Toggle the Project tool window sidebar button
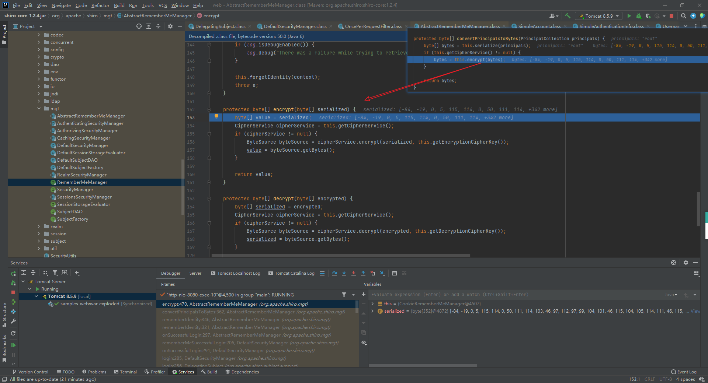 [4, 34]
